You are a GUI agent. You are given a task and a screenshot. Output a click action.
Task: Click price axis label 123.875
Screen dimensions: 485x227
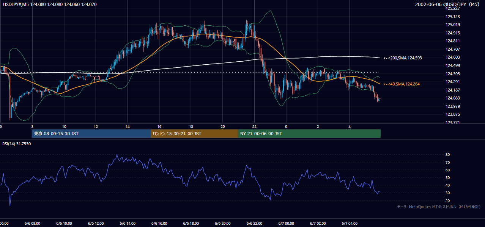(x=453, y=114)
